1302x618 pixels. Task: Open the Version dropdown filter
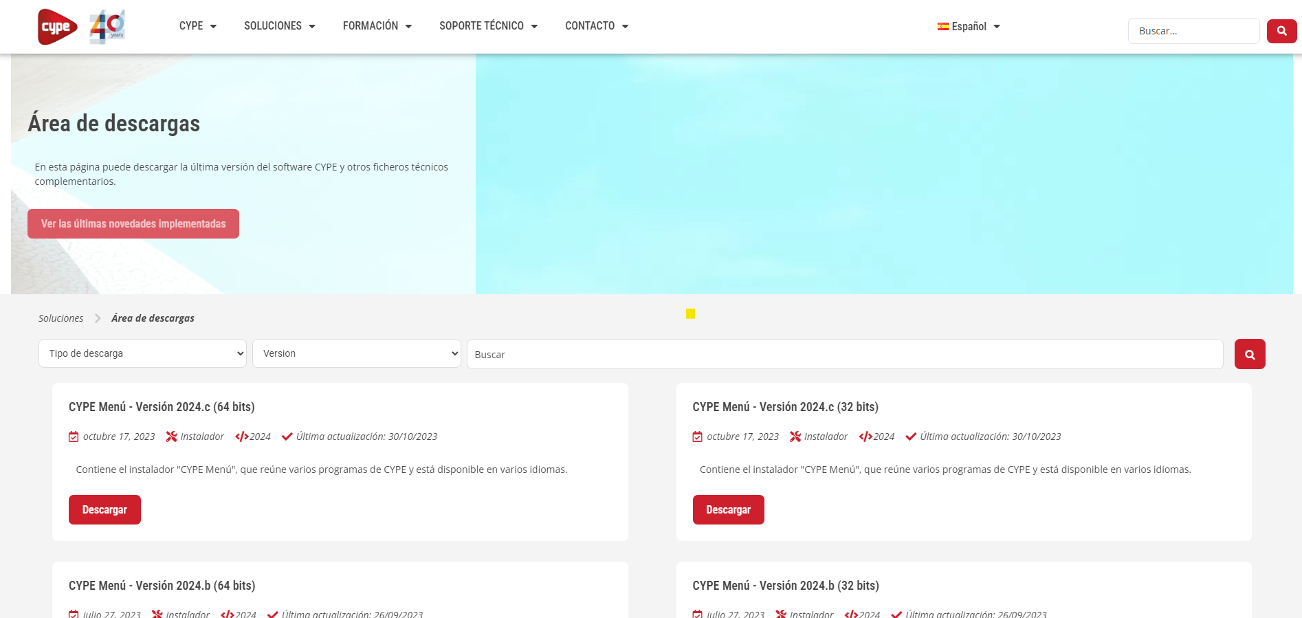(x=356, y=353)
